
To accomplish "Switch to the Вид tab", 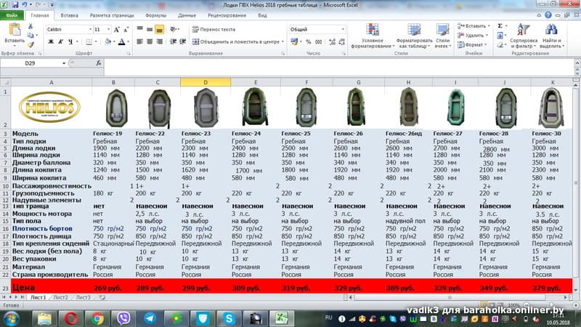I will (x=262, y=15).
